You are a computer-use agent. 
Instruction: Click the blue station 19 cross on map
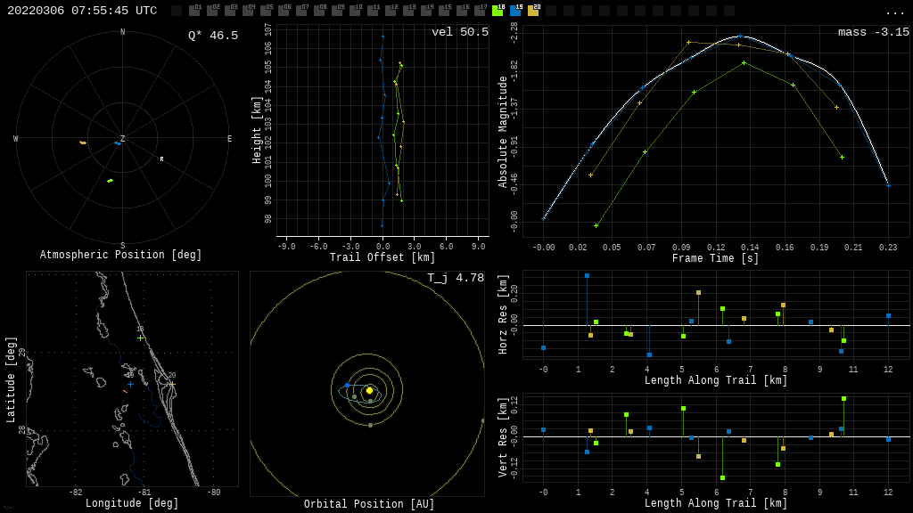tap(129, 384)
